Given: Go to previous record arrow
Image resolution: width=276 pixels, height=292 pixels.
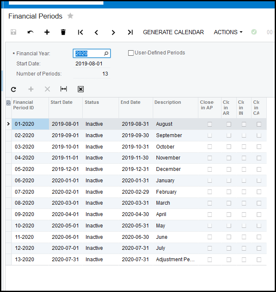Looking at the screenshot, I should pyautogui.click(x=97, y=32).
